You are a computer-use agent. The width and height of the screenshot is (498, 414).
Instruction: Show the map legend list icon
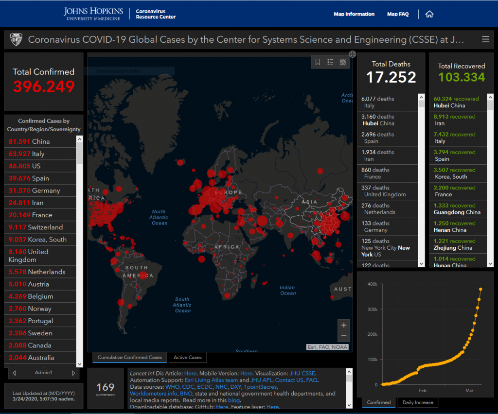(x=330, y=62)
